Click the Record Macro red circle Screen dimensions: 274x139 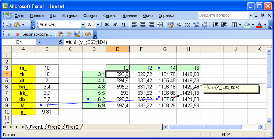pyautogui.click(x=17, y=34)
